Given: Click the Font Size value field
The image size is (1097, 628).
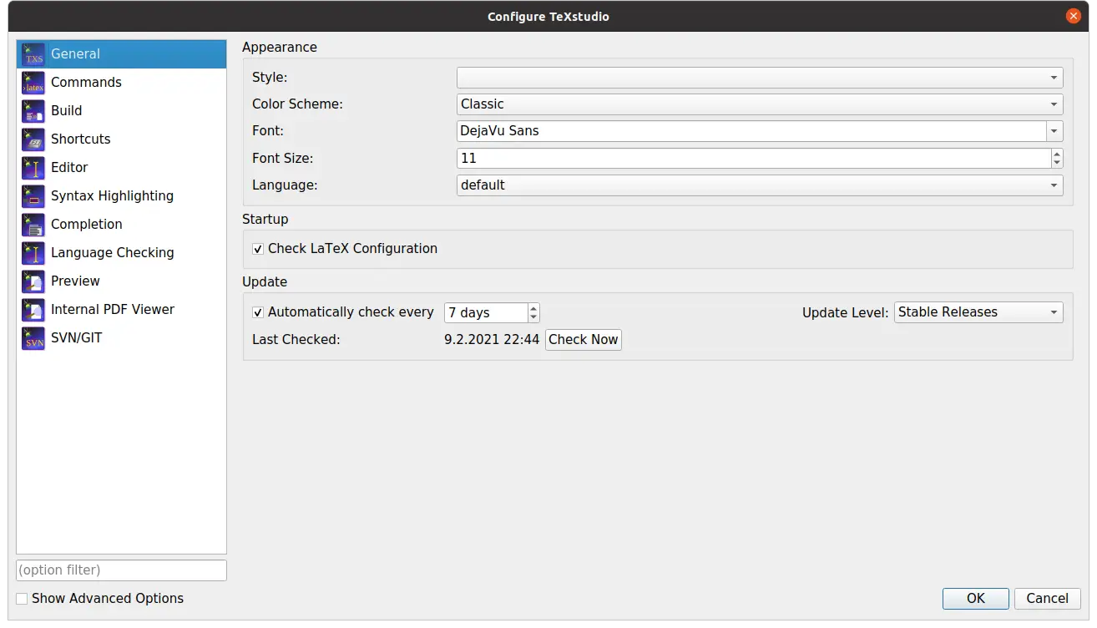Looking at the screenshot, I should 753,158.
